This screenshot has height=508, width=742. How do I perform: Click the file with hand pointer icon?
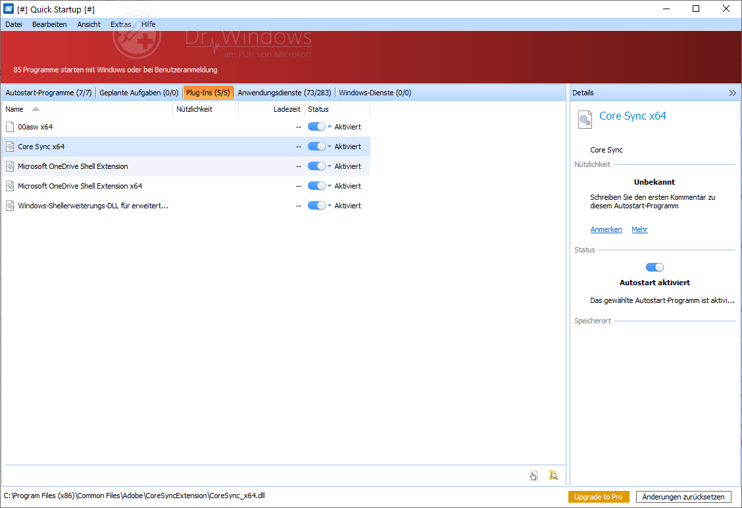pos(533,475)
